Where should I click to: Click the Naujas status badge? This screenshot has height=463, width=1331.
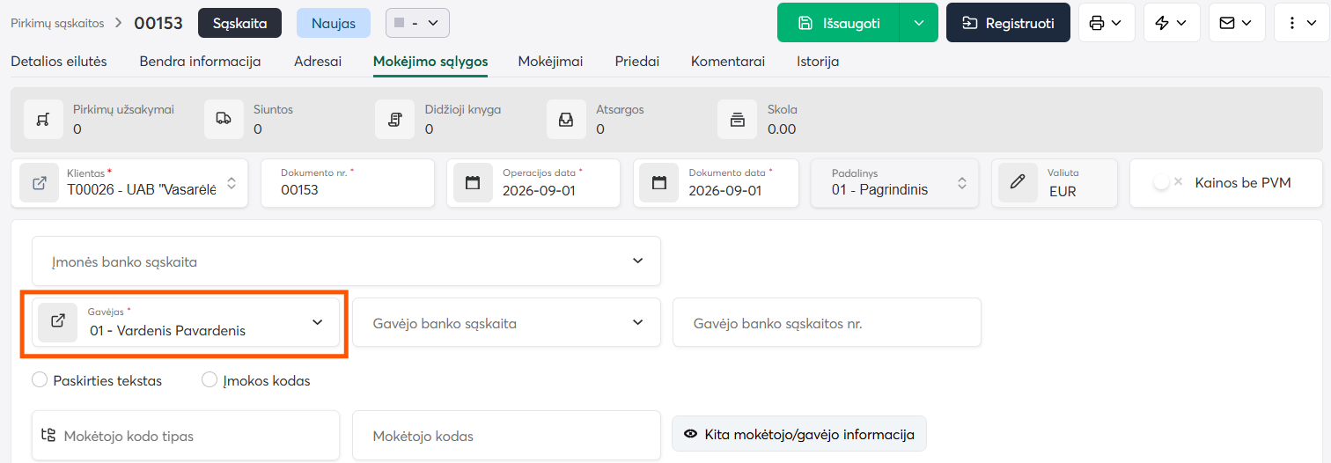click(334, 23)
